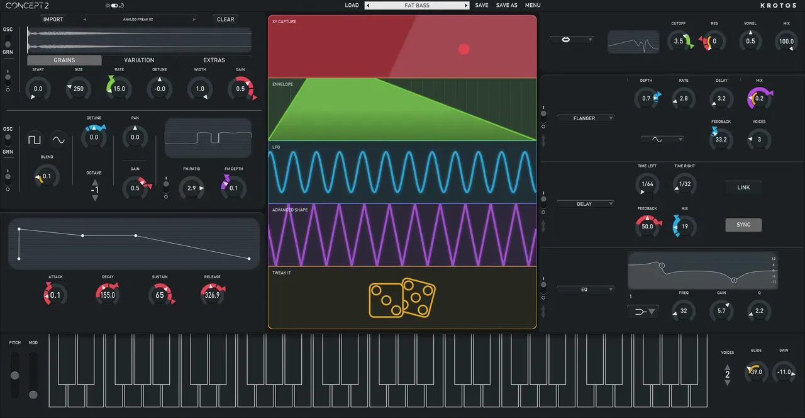The height and width of the screenshot is (418, 805).
Task: Click Save As in the top bar
Action: (x=507, y=6)
